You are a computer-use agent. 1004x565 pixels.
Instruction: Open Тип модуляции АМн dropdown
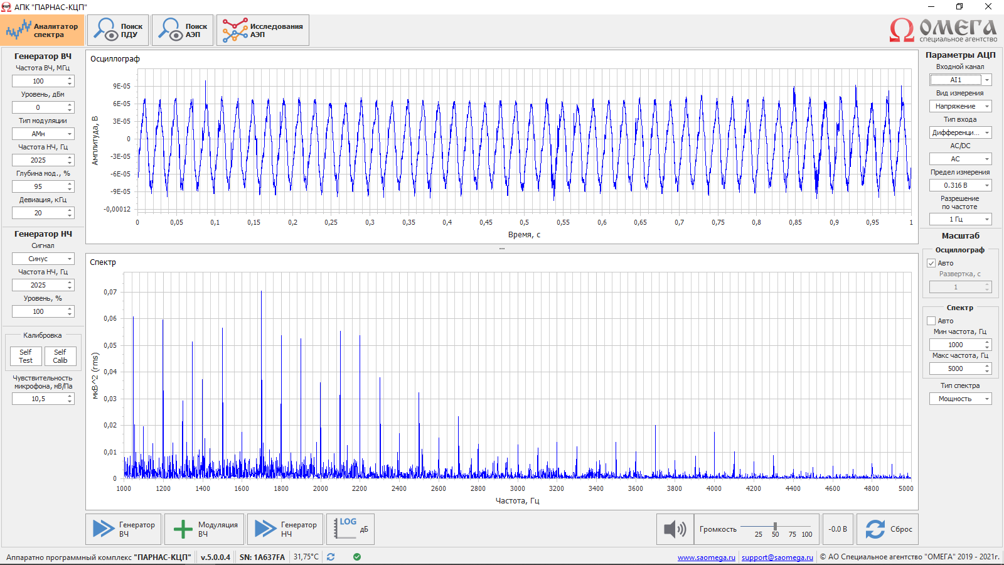(x=43, y=134)
